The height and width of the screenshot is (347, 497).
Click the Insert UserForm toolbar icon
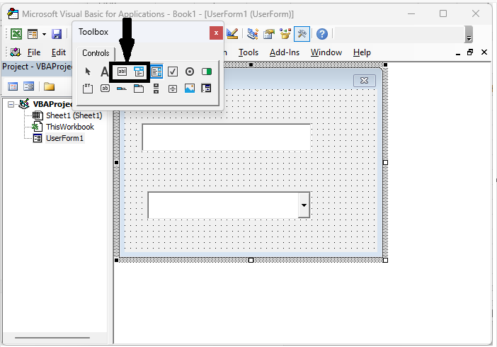coord(33,34)
